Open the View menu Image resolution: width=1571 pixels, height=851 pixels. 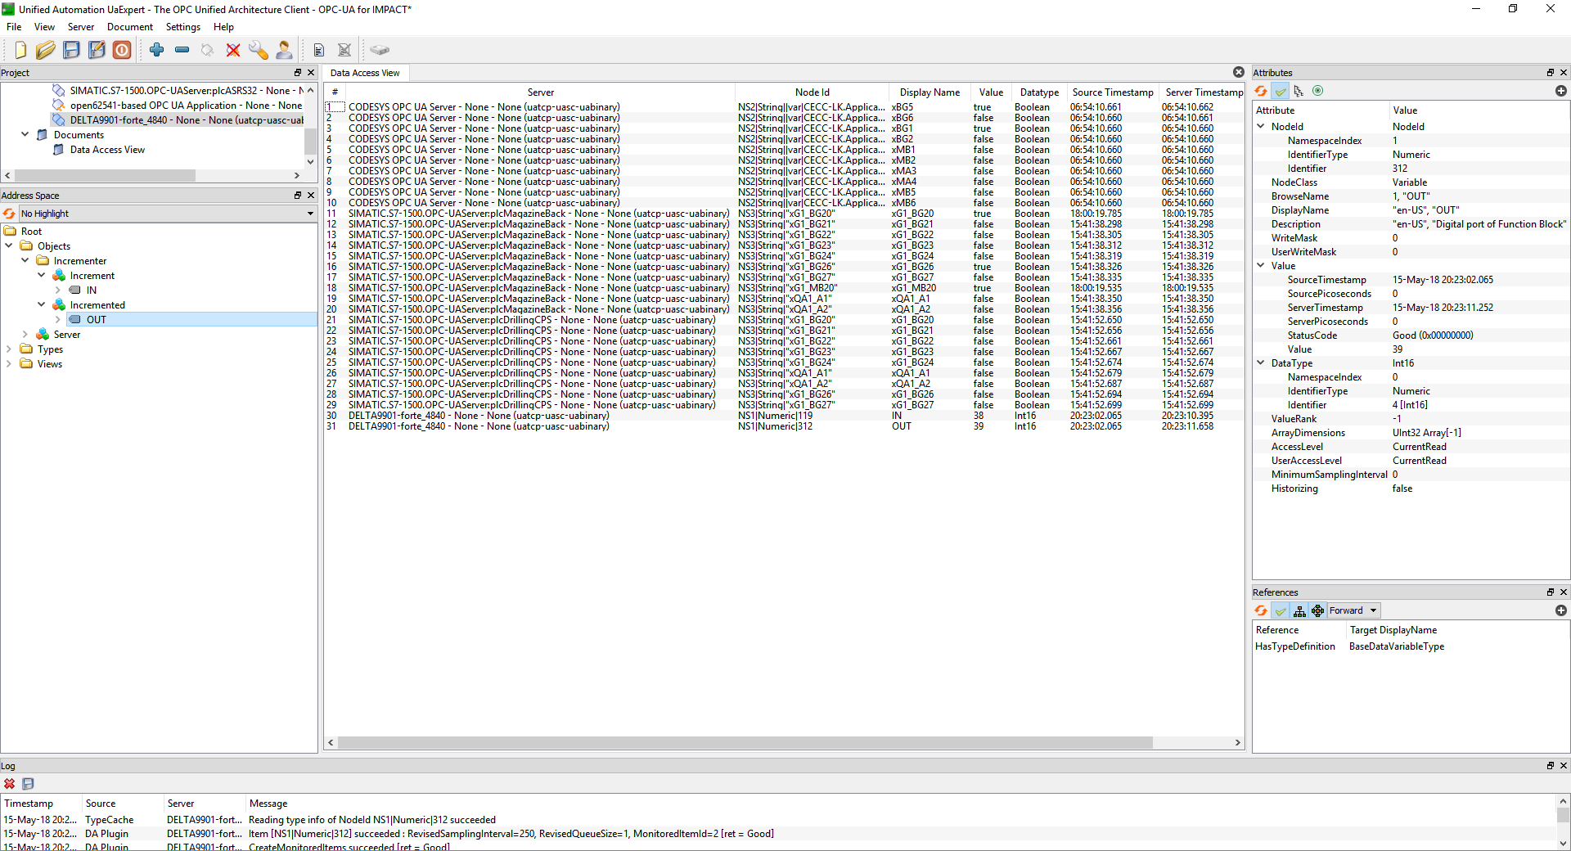(x=44, y=27)
